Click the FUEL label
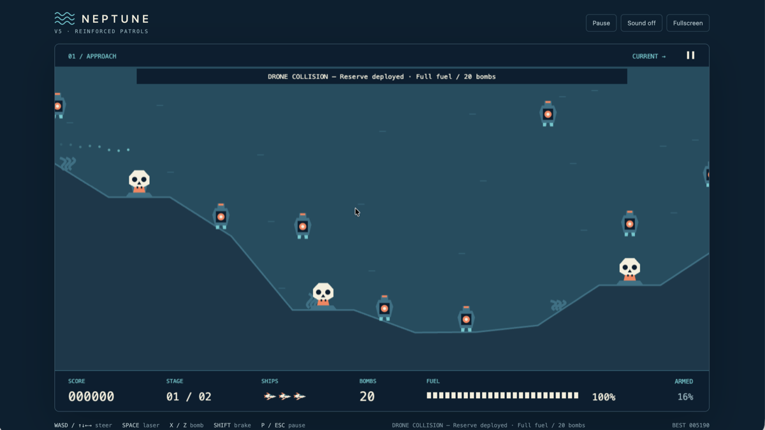The width and height of the screenshot is (765, 430). point(433,381)
